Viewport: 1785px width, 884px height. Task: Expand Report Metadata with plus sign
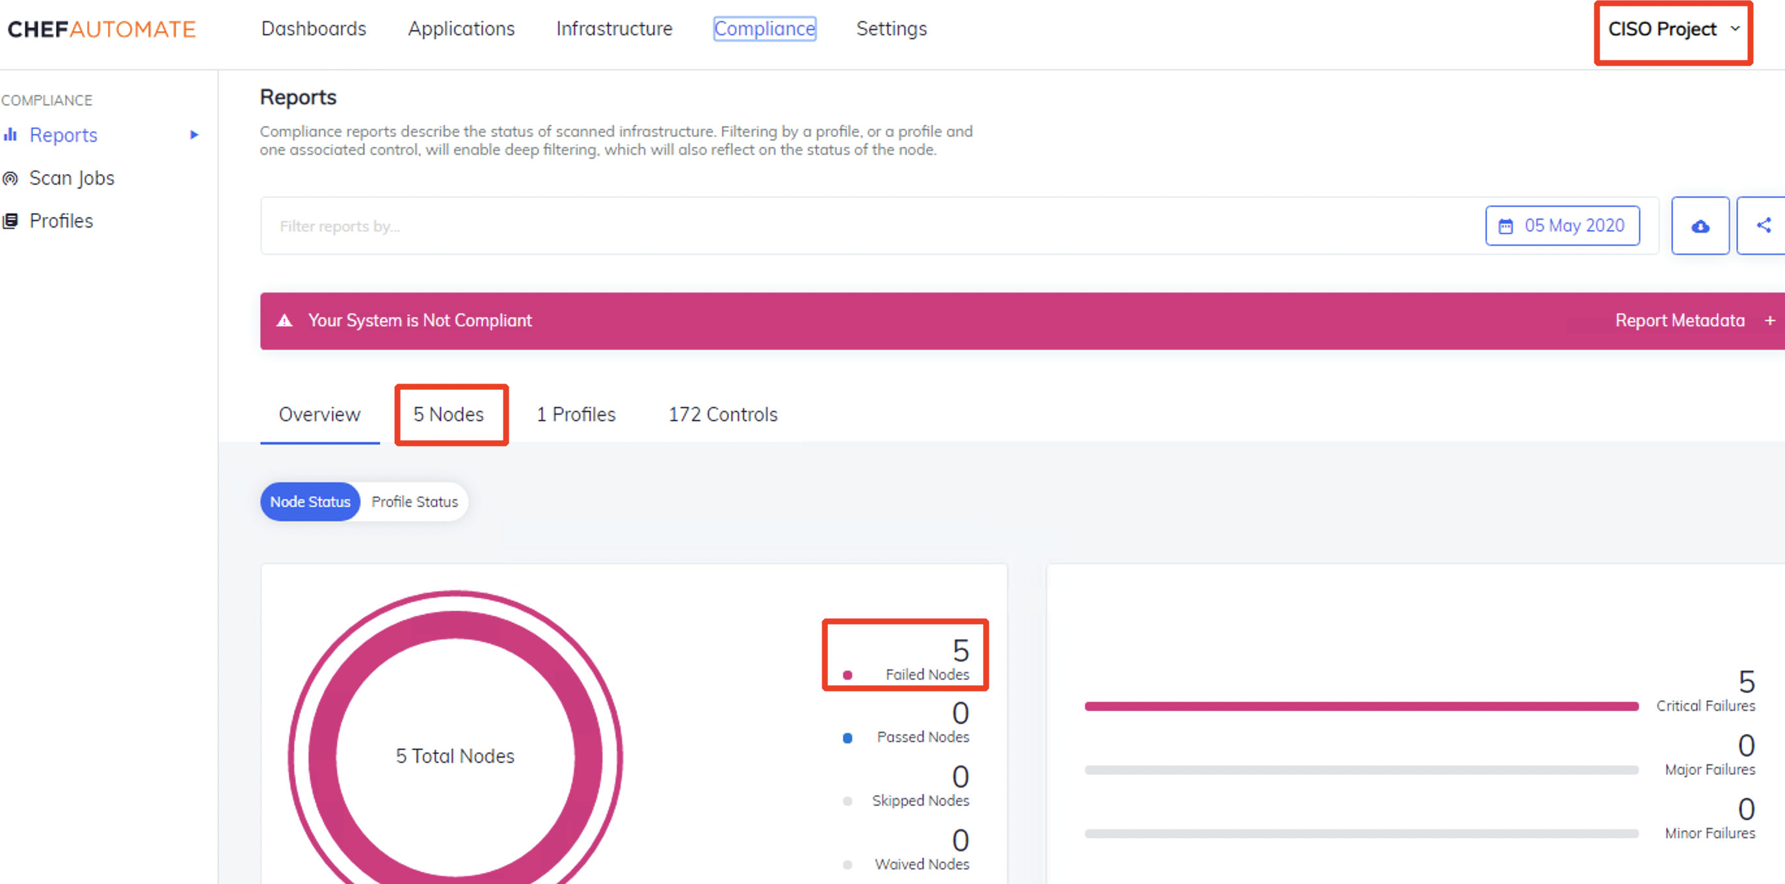[1769, 320]
